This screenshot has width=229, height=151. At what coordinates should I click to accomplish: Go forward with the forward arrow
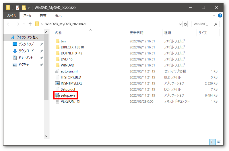click(x=18, y=24)
